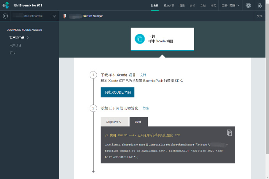Click the bookmark icon beside Bluelist Sample title
The width and height of the screenshot is (269, 179).
click(x=65, y=16)
